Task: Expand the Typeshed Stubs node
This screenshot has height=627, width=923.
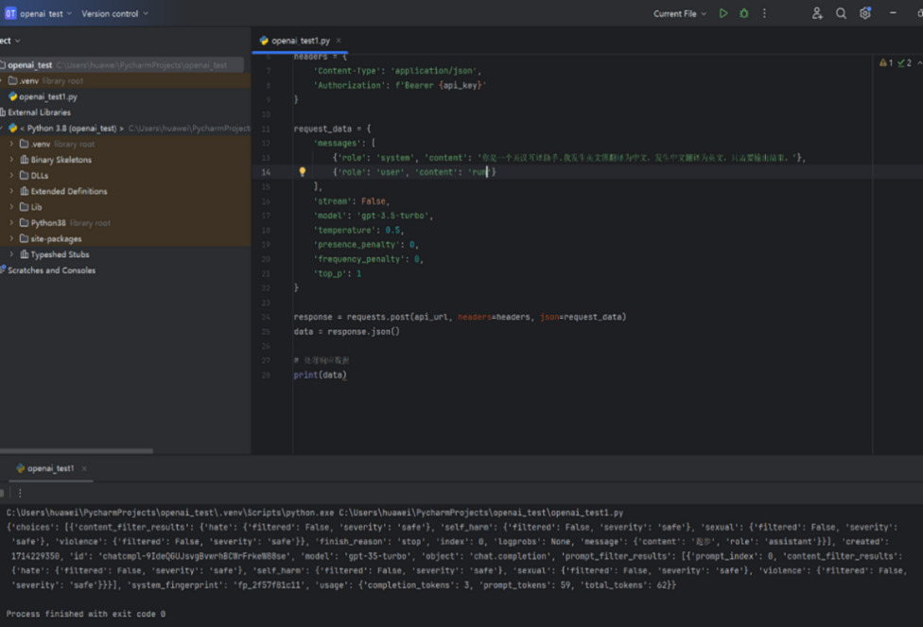Action: (11, 255)
